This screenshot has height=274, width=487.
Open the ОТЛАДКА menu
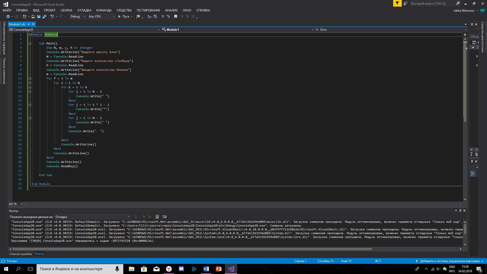(84, 10)
